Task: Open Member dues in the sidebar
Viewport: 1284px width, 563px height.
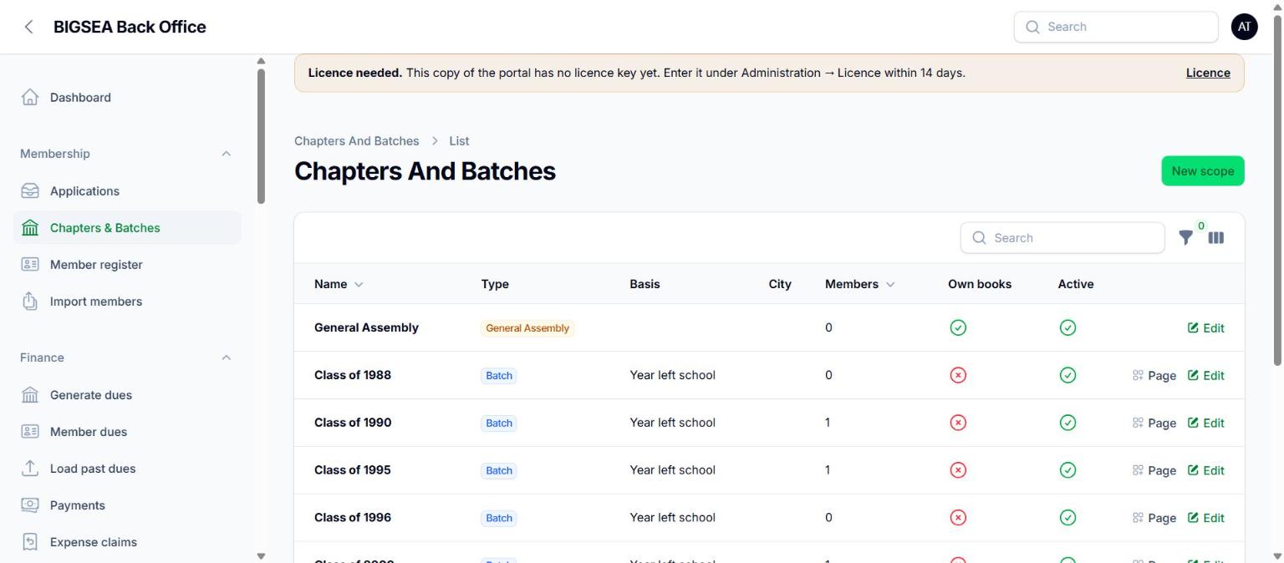Action: (127, 432)
